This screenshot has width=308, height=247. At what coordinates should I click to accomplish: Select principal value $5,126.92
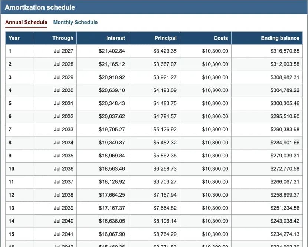pyautogui.click(x=165, y=130)
